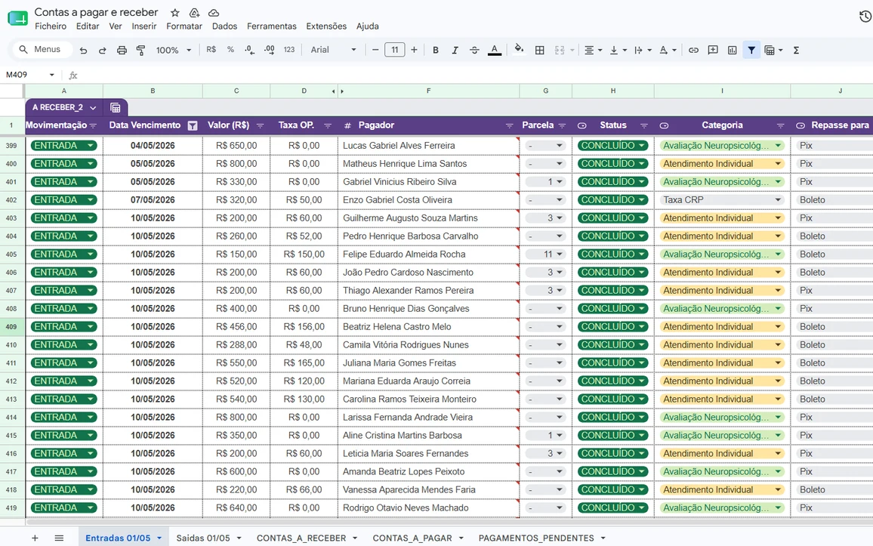Click the merge cells icon
Screen dimensions: 873x546
coord(560,50)
